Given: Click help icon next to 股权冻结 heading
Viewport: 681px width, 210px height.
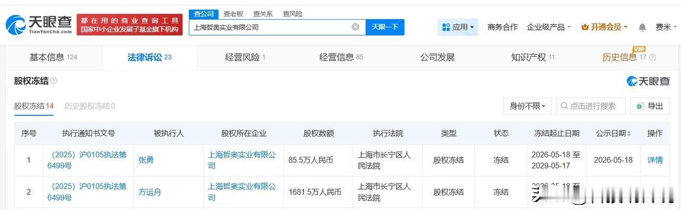Looking at the screenshot, I should (53, 81).
